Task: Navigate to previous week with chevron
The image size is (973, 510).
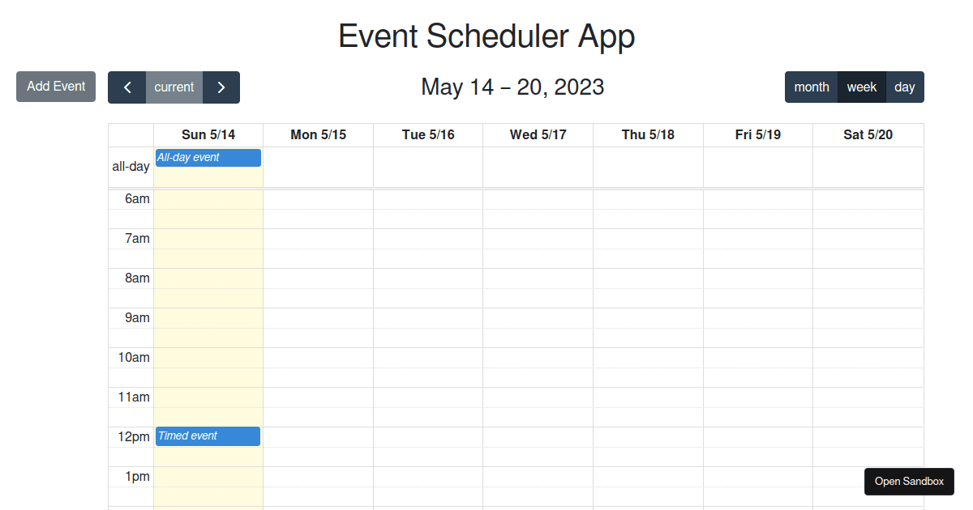Action: click(x=126, y=87)
